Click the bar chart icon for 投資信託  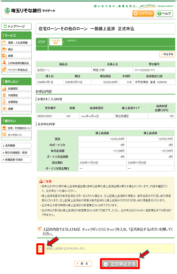(x=4, y=89)
